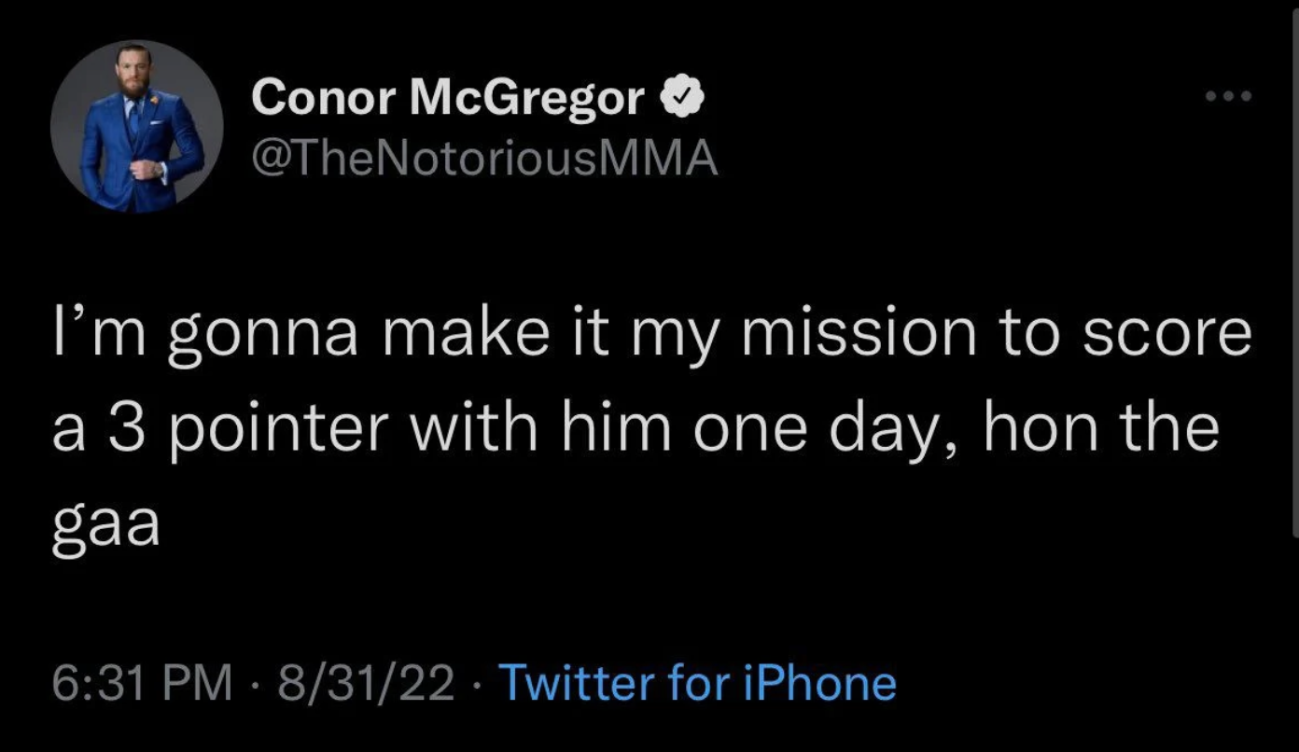Click "3 pointer" in the tweet text
The height and width of the screenshot is (752, 1299).
tap(247, 430)
